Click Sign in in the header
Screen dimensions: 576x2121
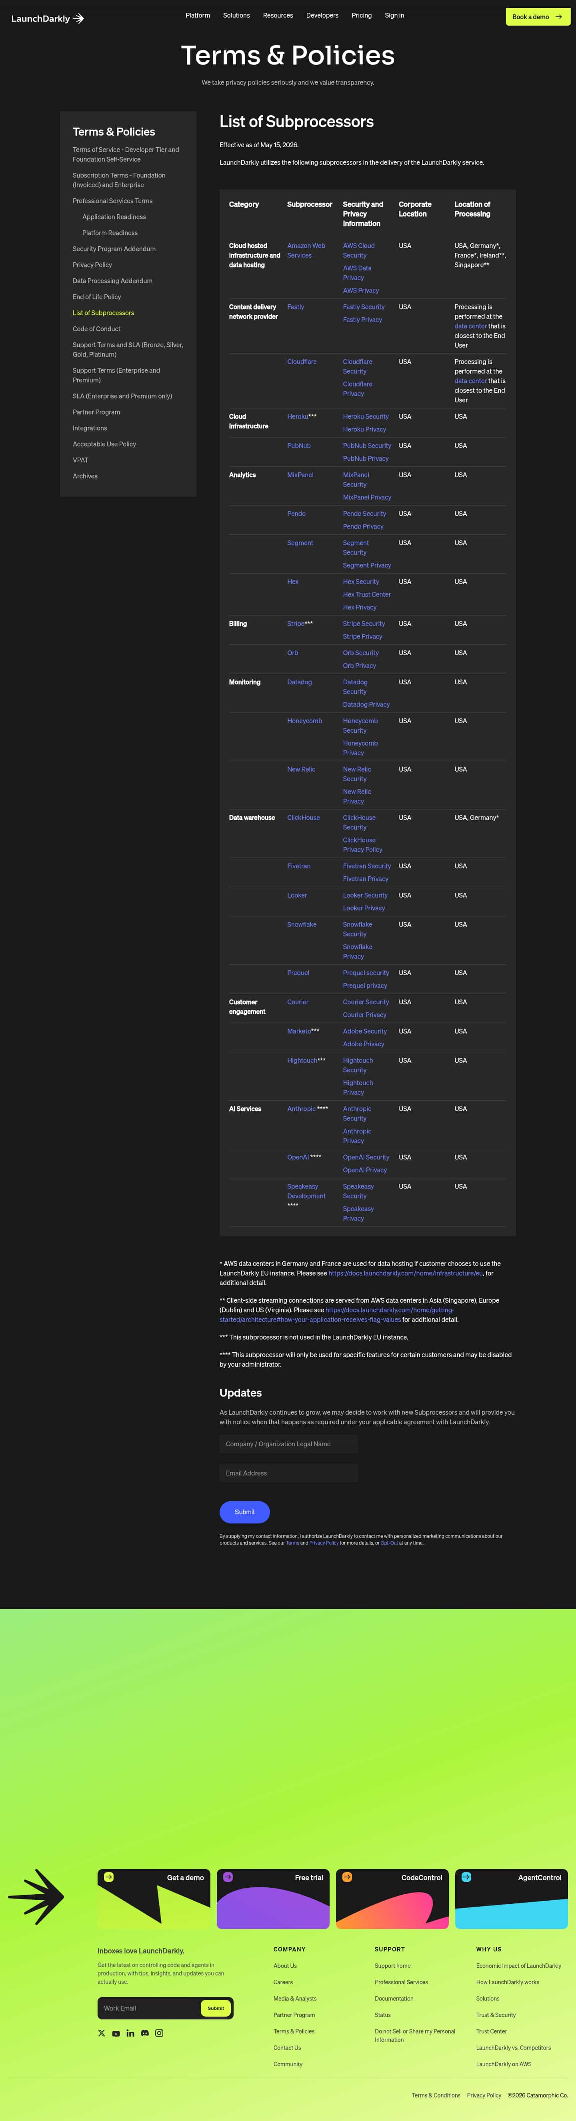point(395,16)
